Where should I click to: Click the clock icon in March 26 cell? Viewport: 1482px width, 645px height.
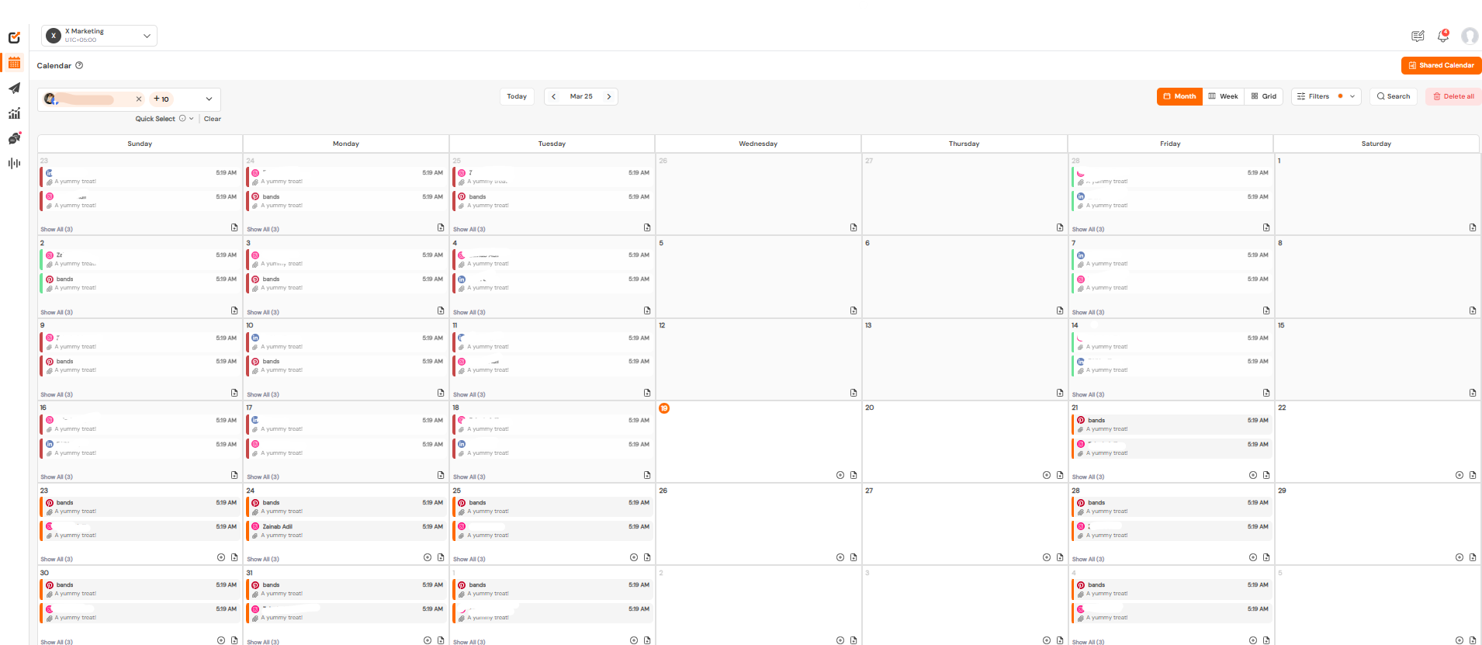click(840, 557)
